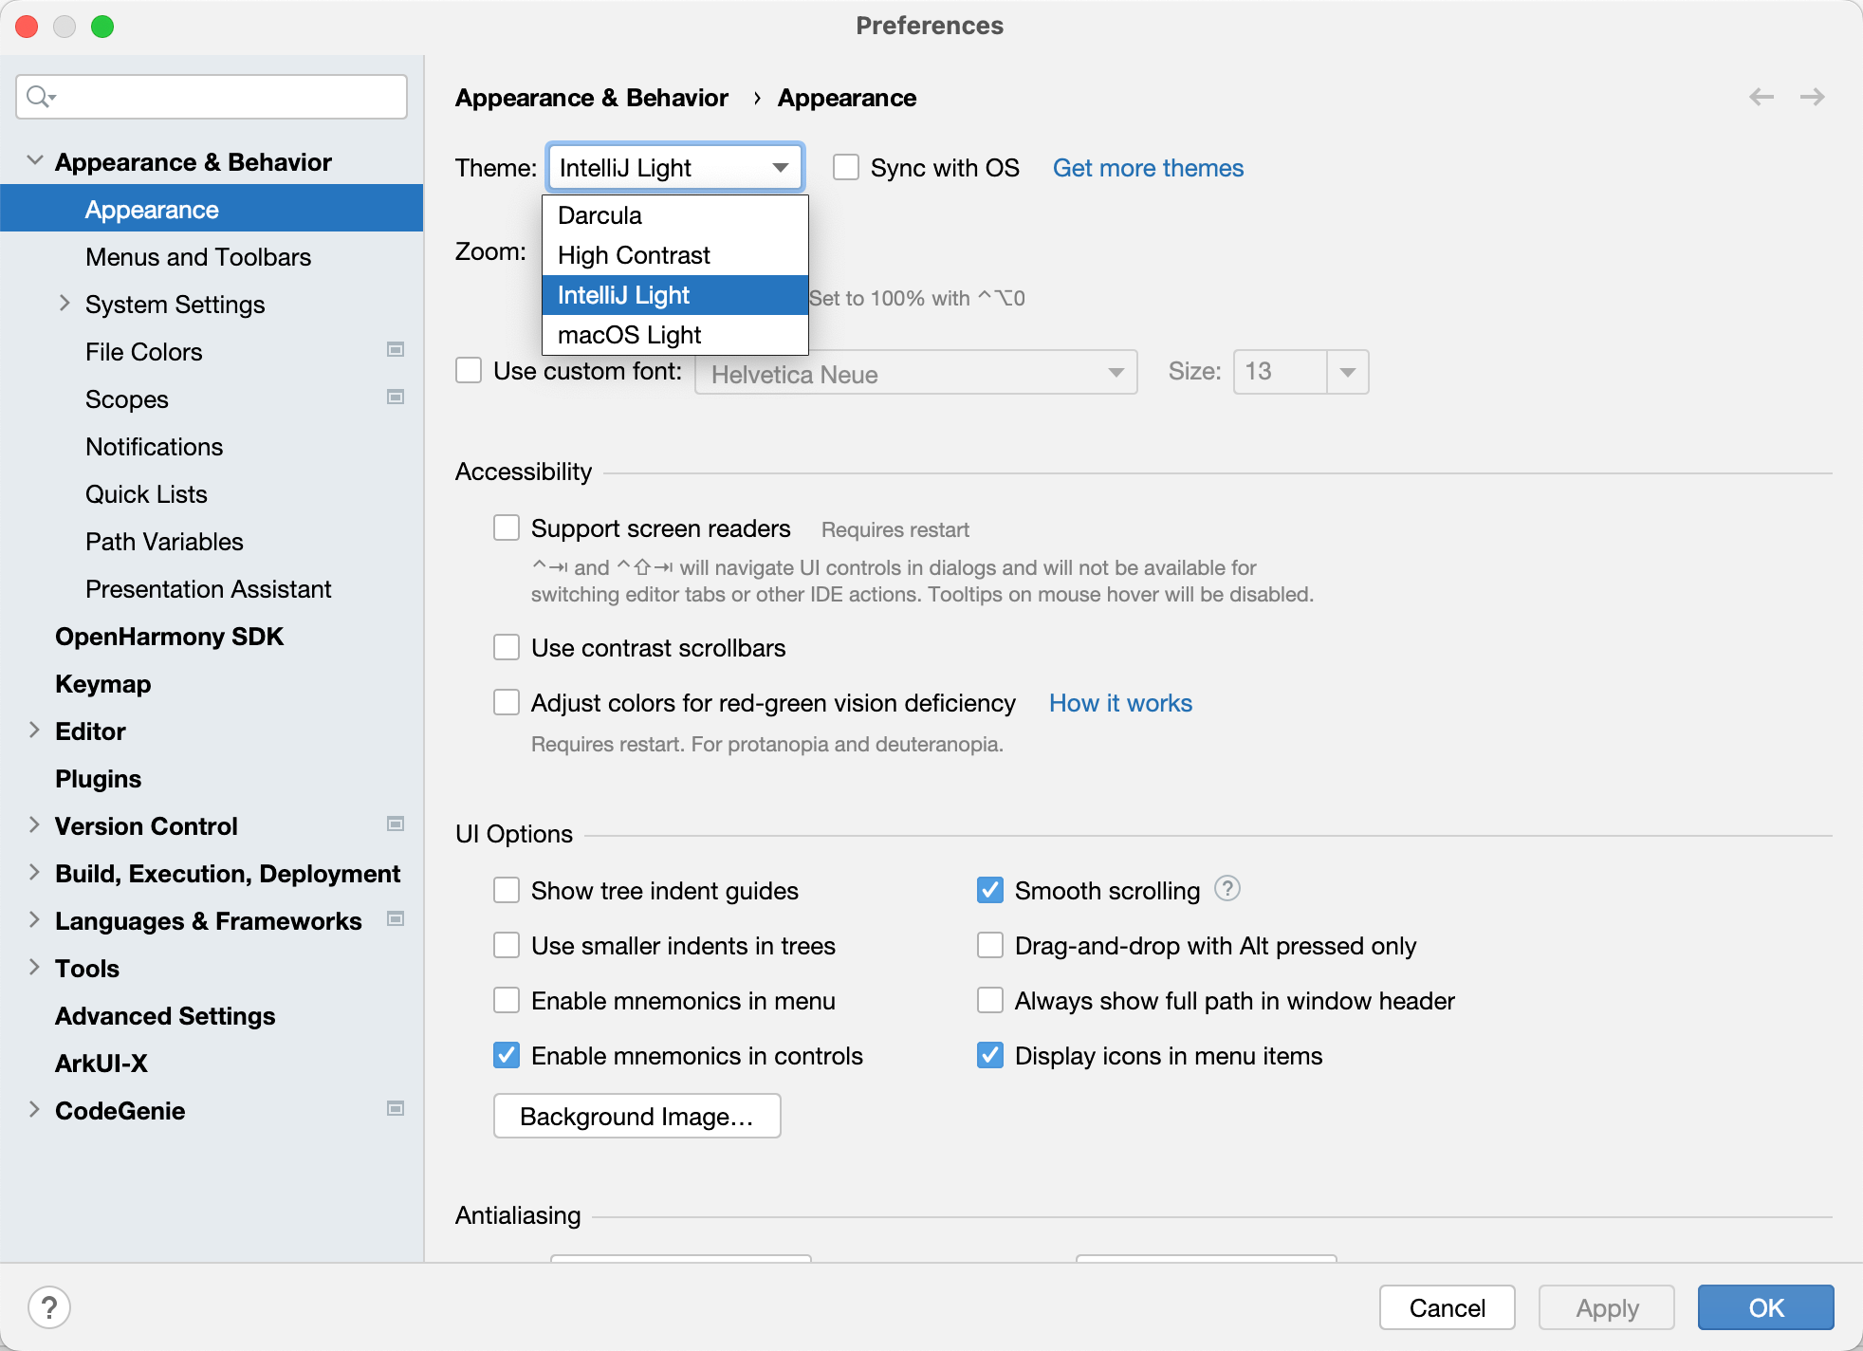Open help via question mark button
This screenshot has height=1351, width=1863.
point(49,1307)
